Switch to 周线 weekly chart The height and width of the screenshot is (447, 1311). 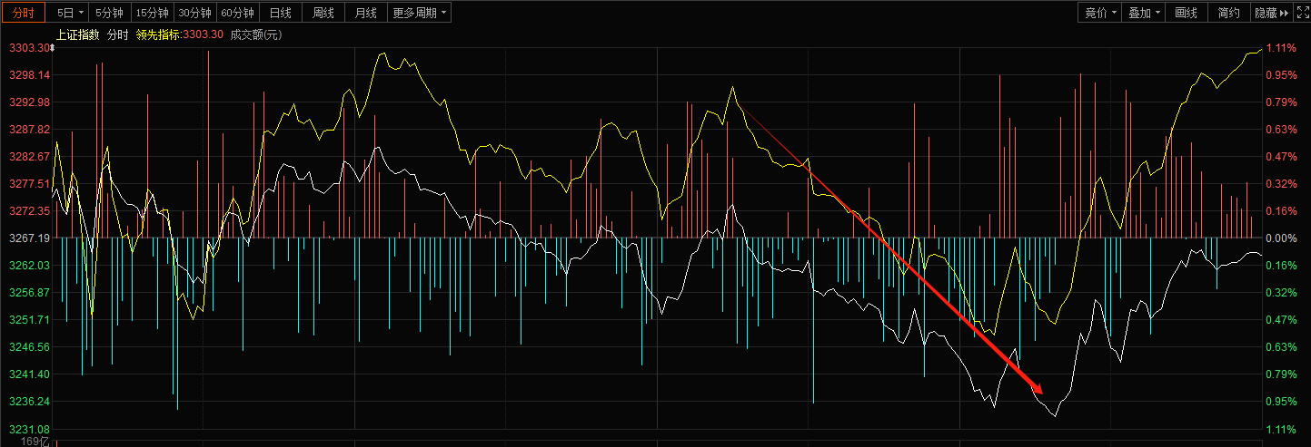[x=323, y=13]
